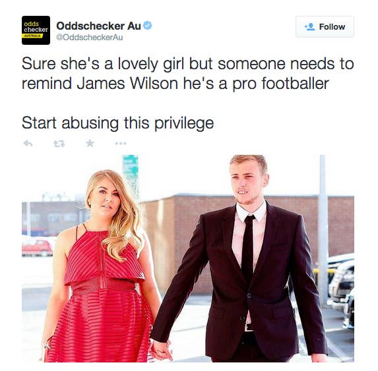Click the tweet text mentioning James Wilson
This screenshot has height=371, width=378.
pos(187,73)
